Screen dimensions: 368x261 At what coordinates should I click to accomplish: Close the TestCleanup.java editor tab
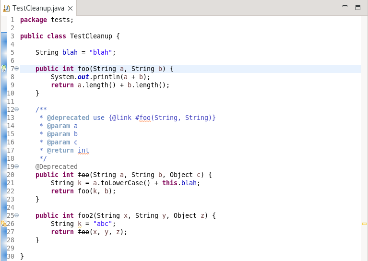click(x=70, y=9)
